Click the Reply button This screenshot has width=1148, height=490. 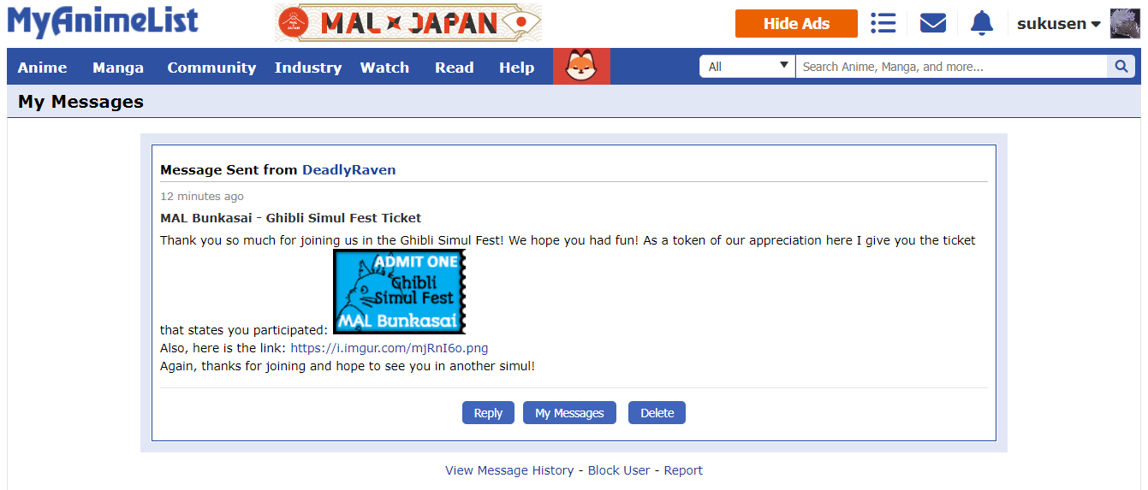pyautogui.click(x=488, y=412)
